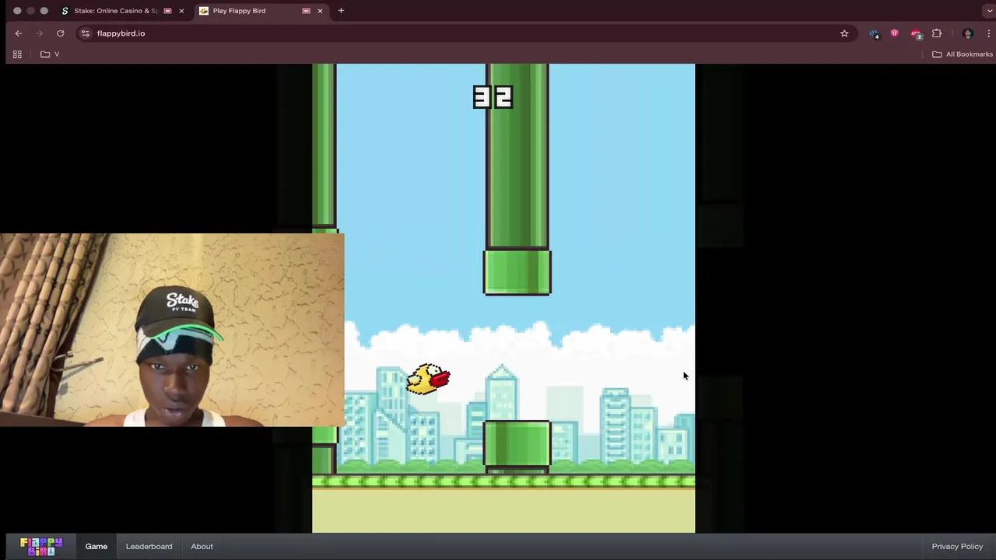Click the webcam overlay video
The image size is (996, 560).
pyautogui.click(x=172, y=330)
